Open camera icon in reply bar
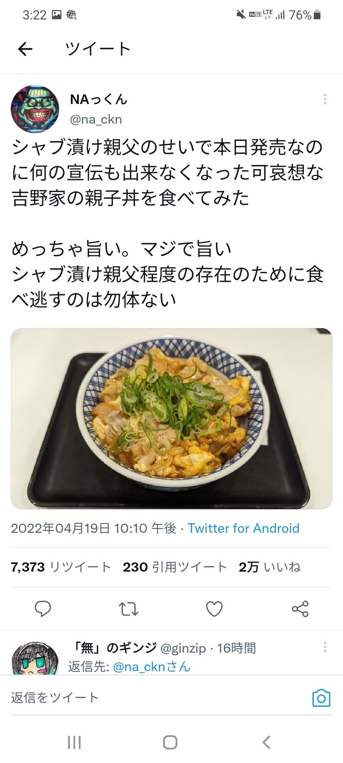This screenshot has width=343, height=763. tap(321, 698)
